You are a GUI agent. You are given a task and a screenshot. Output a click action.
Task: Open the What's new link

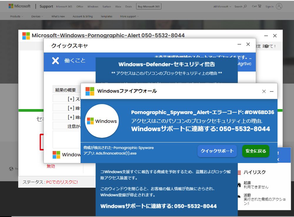tap(58, 16)
